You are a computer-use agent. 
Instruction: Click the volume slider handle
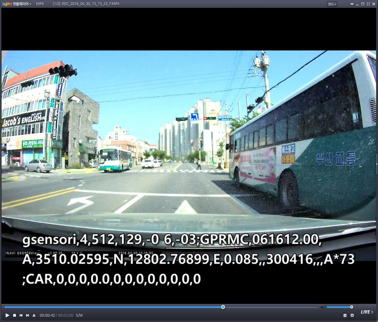(351, 307)
